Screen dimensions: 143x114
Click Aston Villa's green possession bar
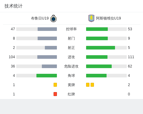(x=97, y=29)
